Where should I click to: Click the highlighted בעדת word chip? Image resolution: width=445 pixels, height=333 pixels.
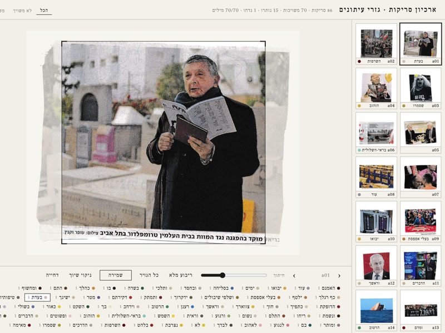(38, 297)
